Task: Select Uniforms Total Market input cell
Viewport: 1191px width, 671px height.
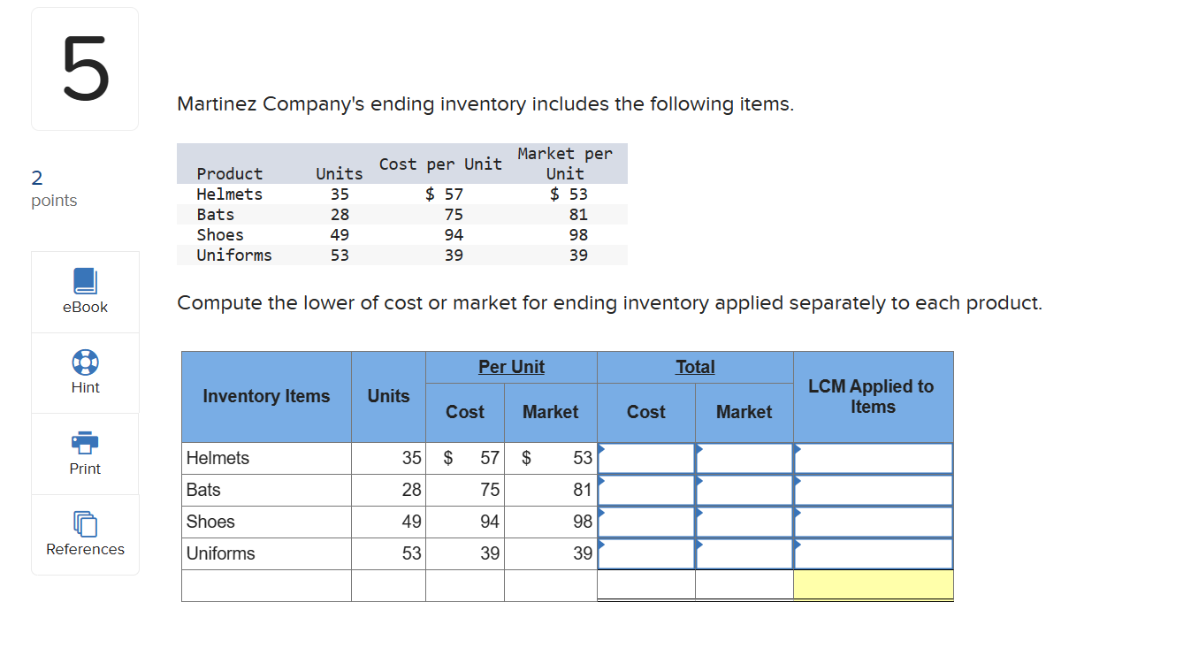Action: pyautogui.click(x=744, y=553)
